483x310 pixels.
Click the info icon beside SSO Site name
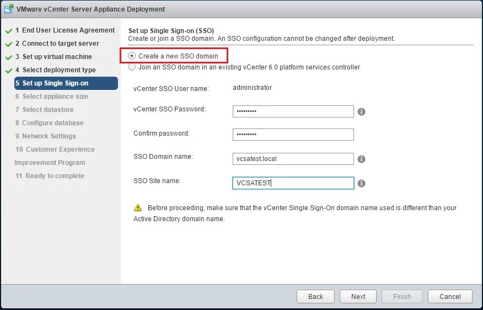pos(362,183)
